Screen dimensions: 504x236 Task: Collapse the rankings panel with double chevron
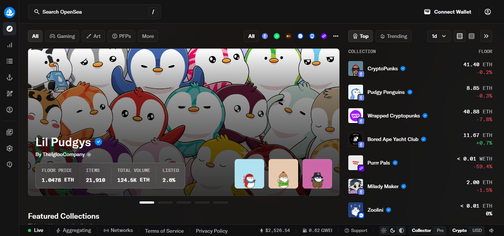(486, 36)
